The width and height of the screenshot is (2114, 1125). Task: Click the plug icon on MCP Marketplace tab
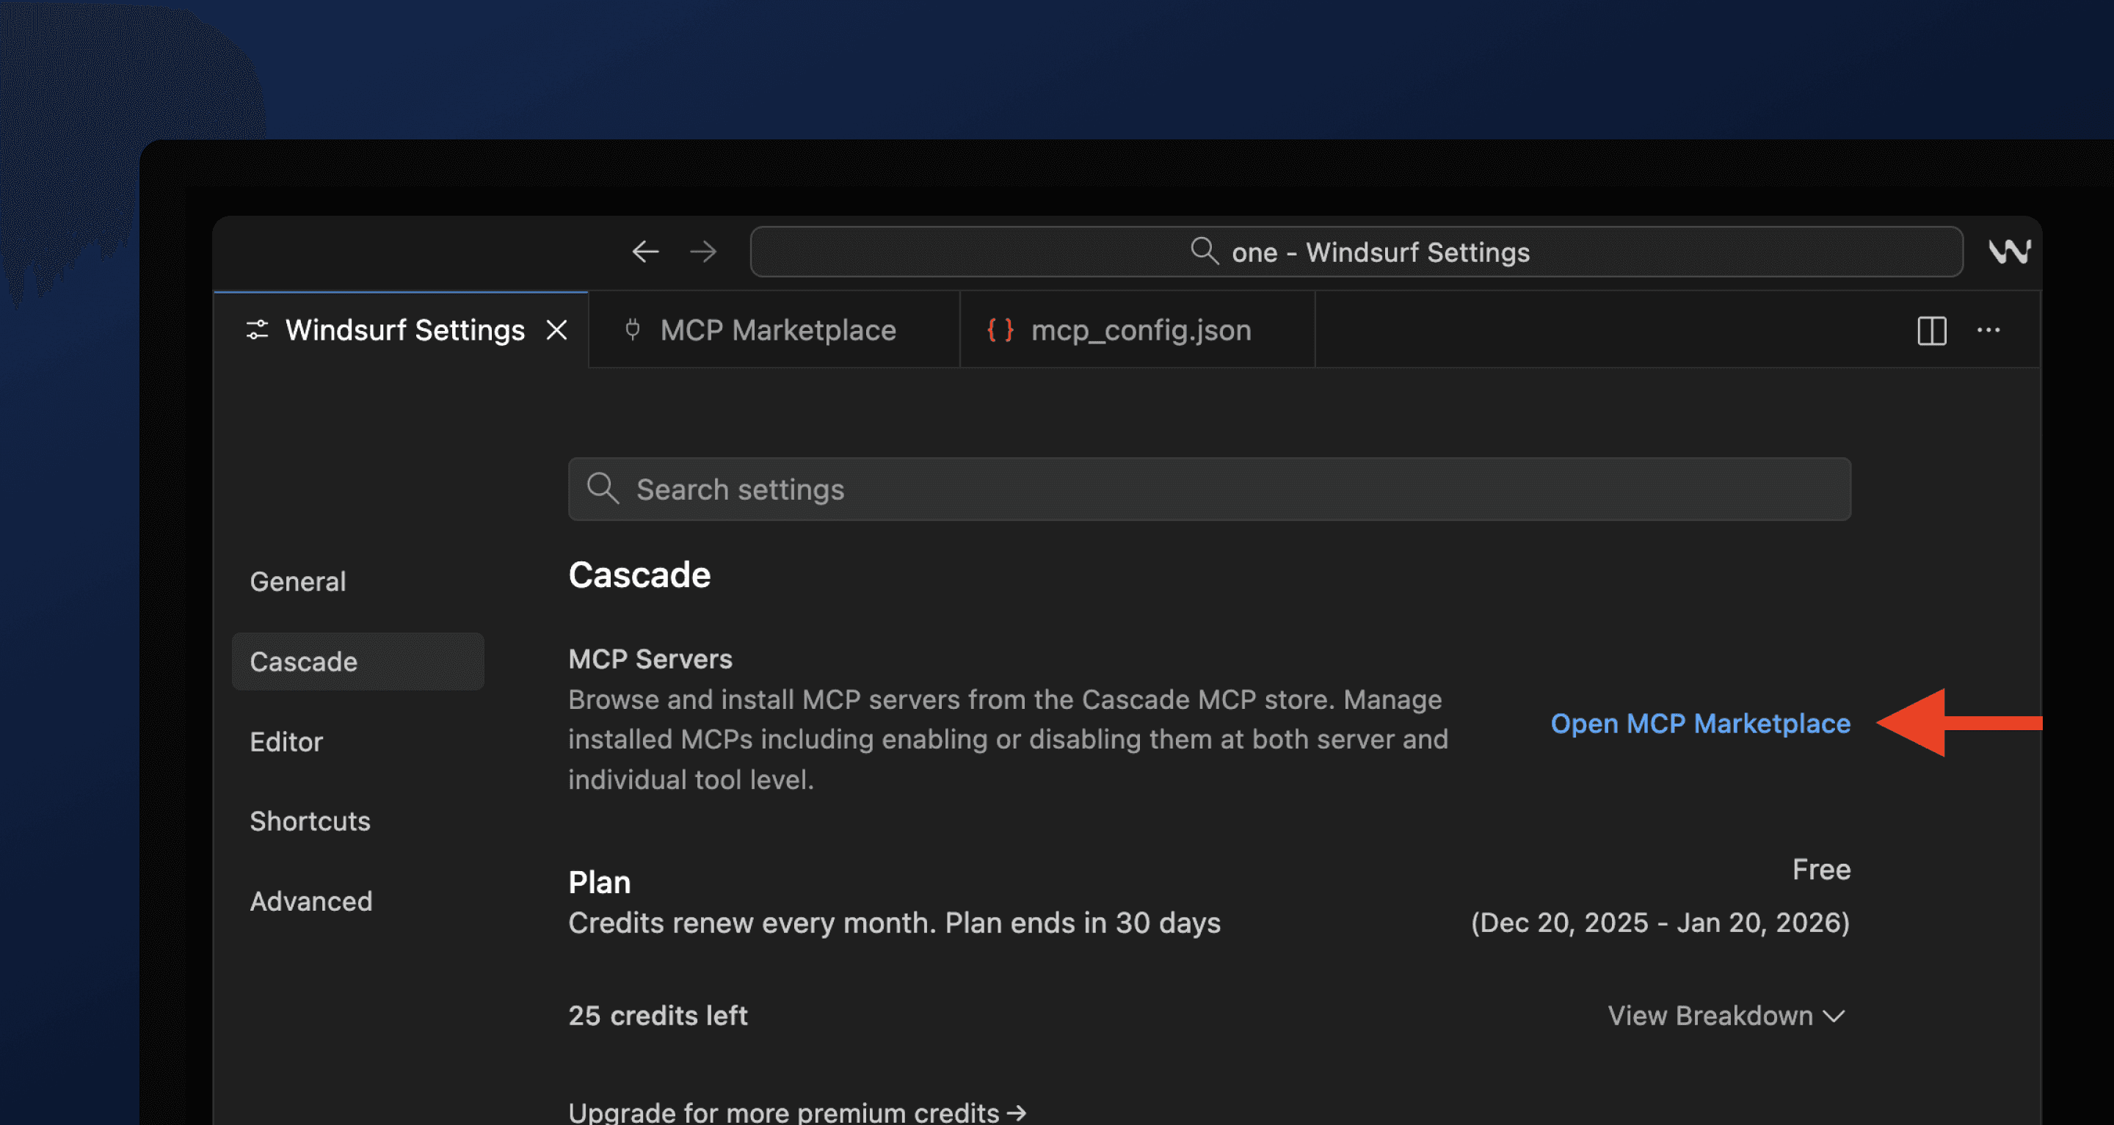pos(633,330)
